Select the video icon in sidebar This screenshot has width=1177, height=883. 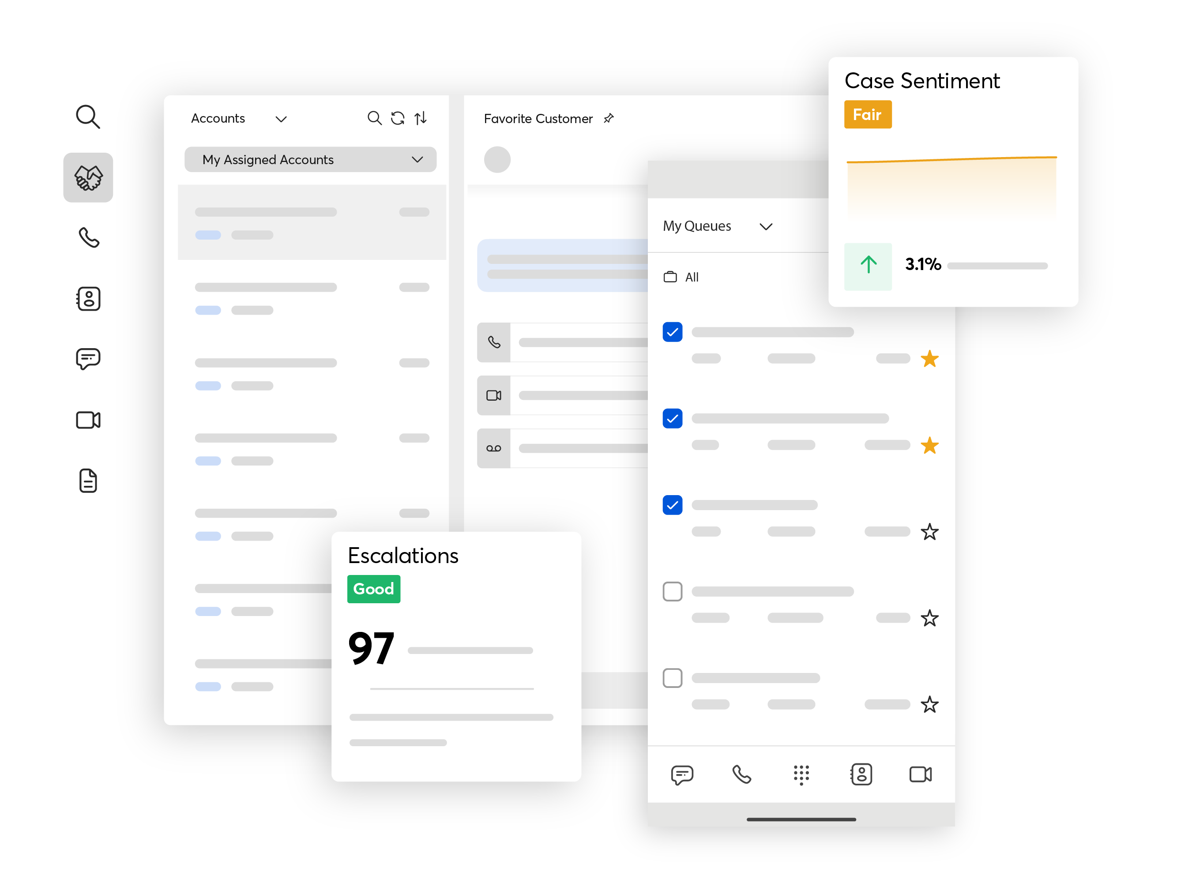coord(88,420)
